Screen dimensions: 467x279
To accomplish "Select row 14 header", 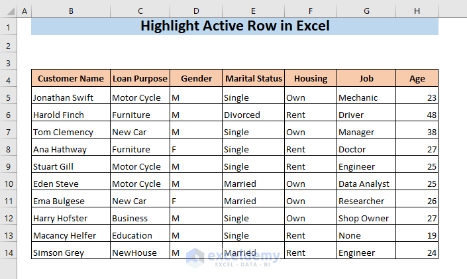I will 8,252.
